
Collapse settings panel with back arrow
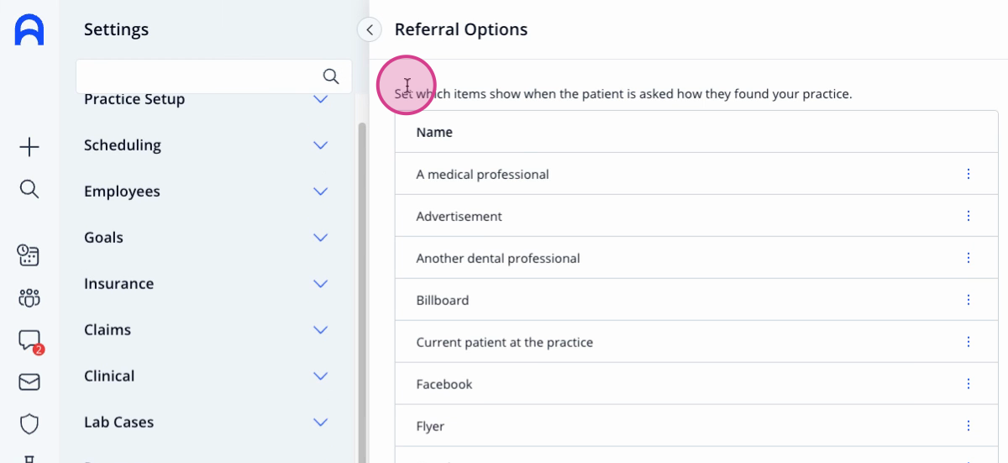tap(369, 29)
